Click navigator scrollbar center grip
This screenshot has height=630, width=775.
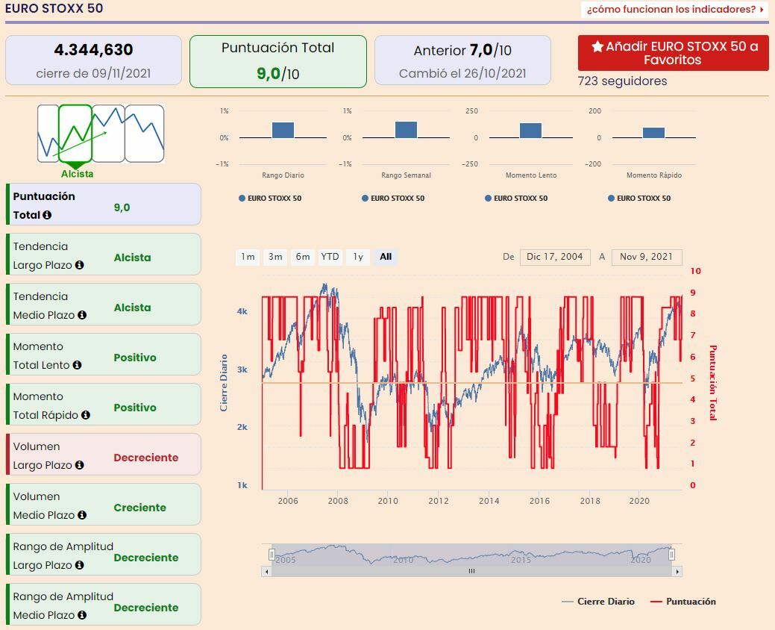click(x=471, y=571)
